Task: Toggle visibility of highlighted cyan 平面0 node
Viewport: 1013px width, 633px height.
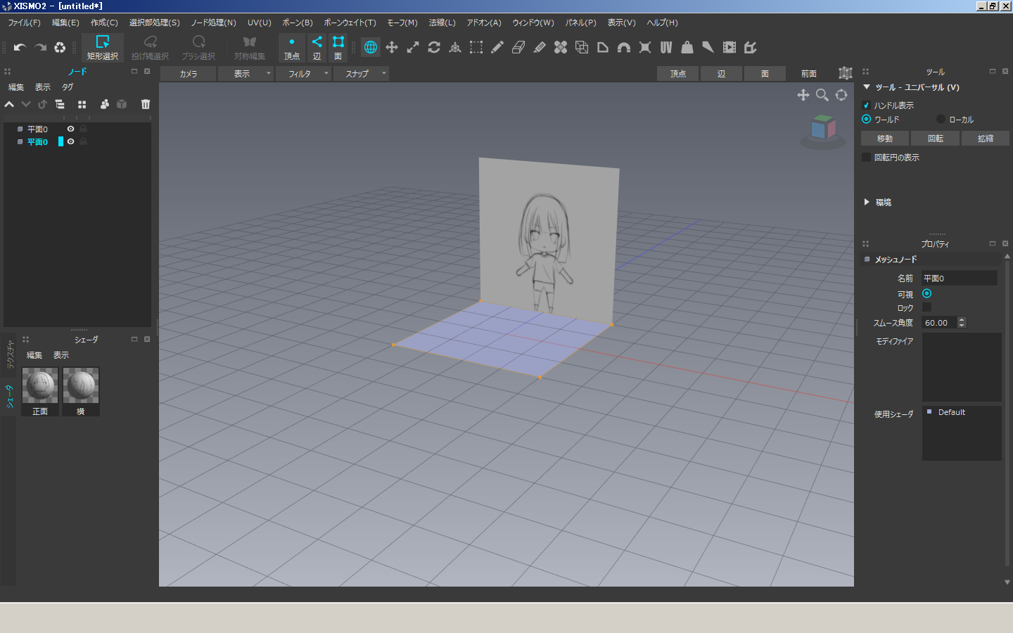Action: [x=70, y=141]
